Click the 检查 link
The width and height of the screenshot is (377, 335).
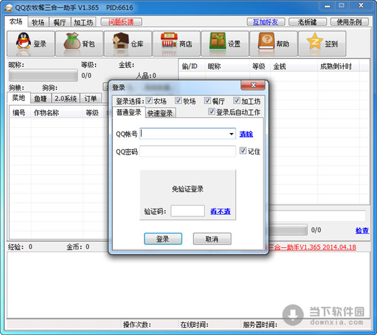(362, 230)
